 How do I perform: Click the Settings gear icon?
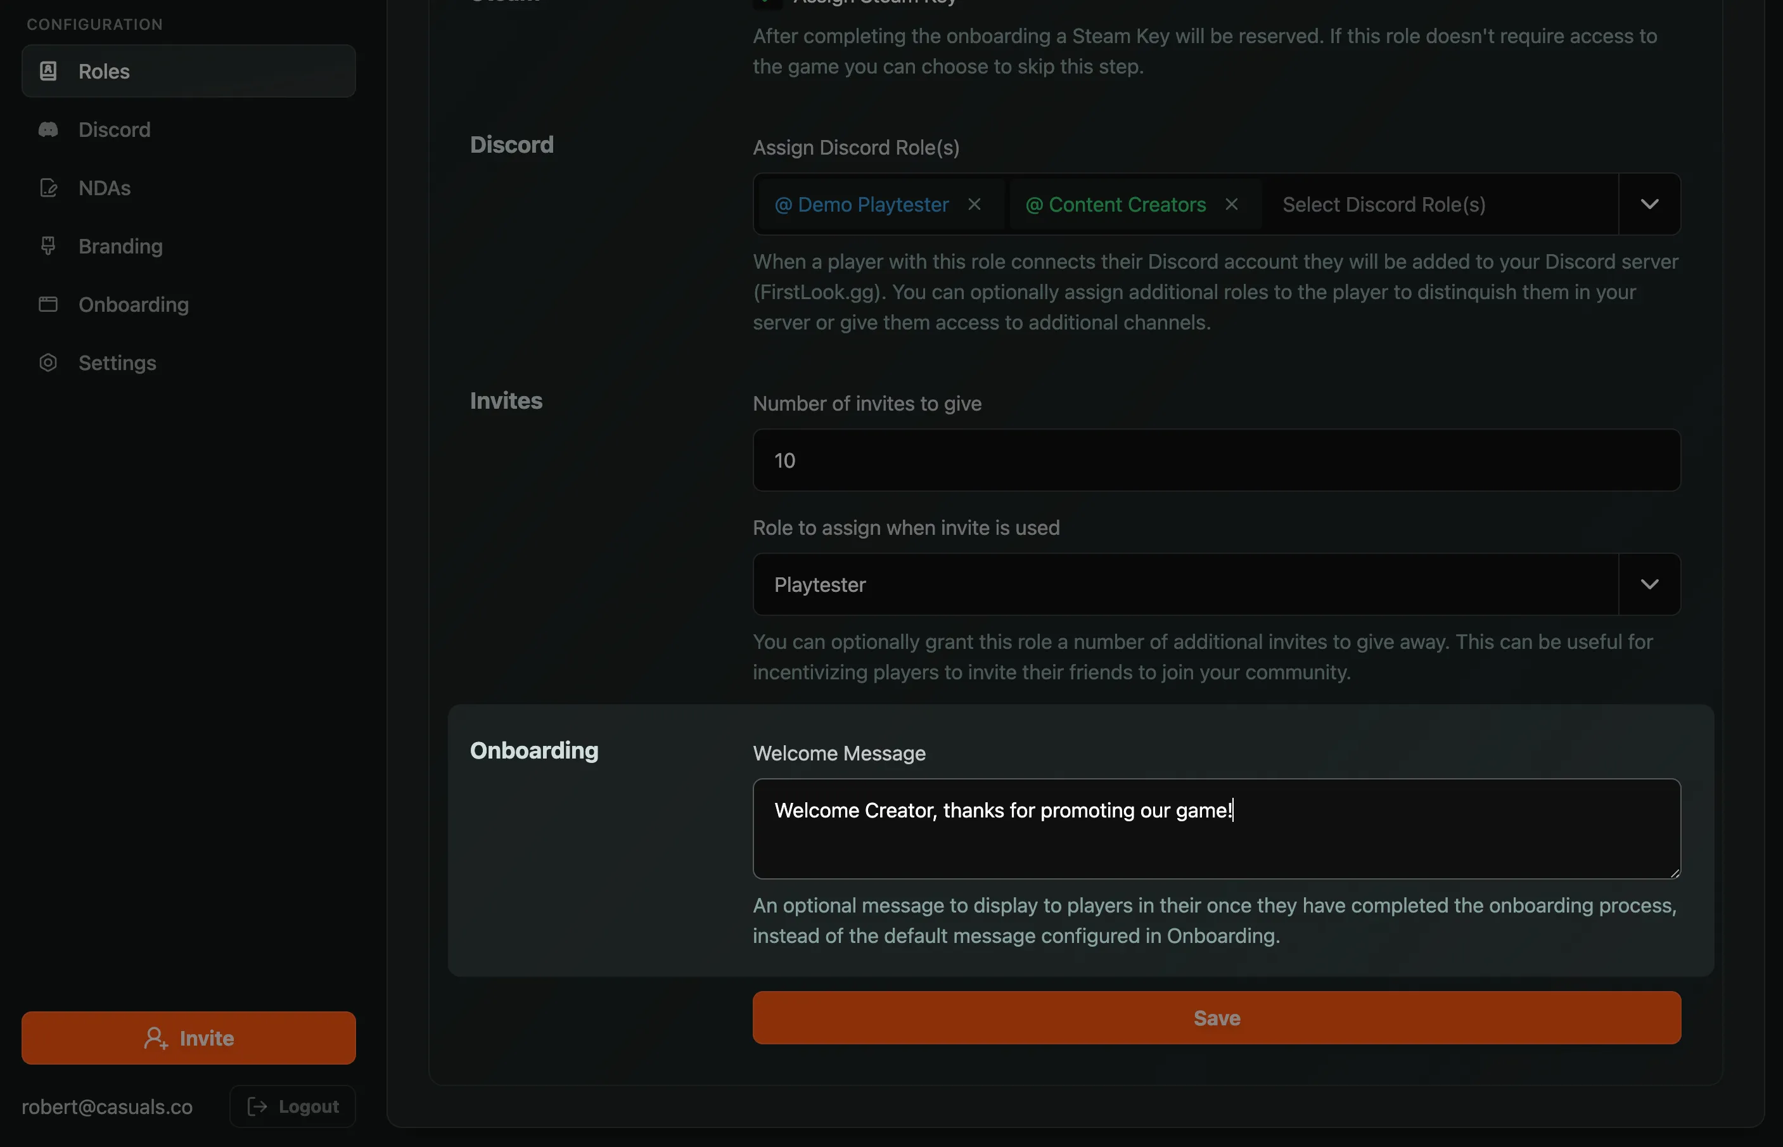click(x=48, y=362)
